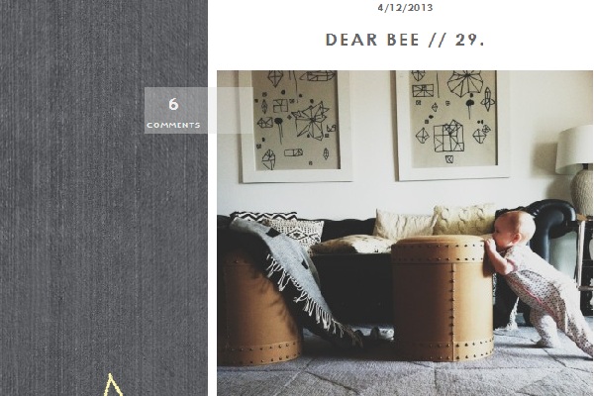The image size is (594, 396).
Task: Open the living room blog photo
Action: 405,233
